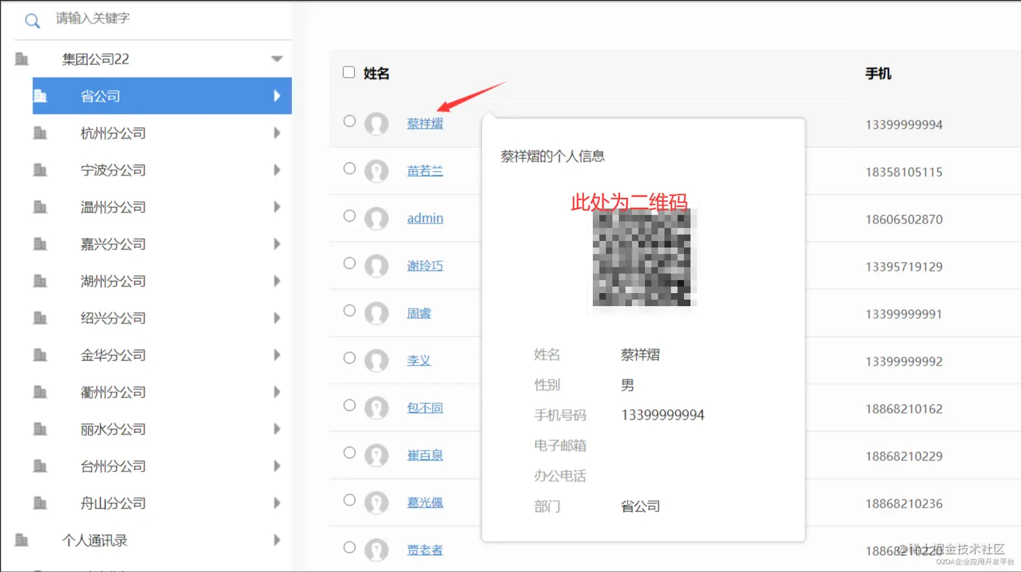This screenshot has width=1021, height=572.
Task: Click the avatar icon next to 蔡祥熠
Action: (376, 124)
